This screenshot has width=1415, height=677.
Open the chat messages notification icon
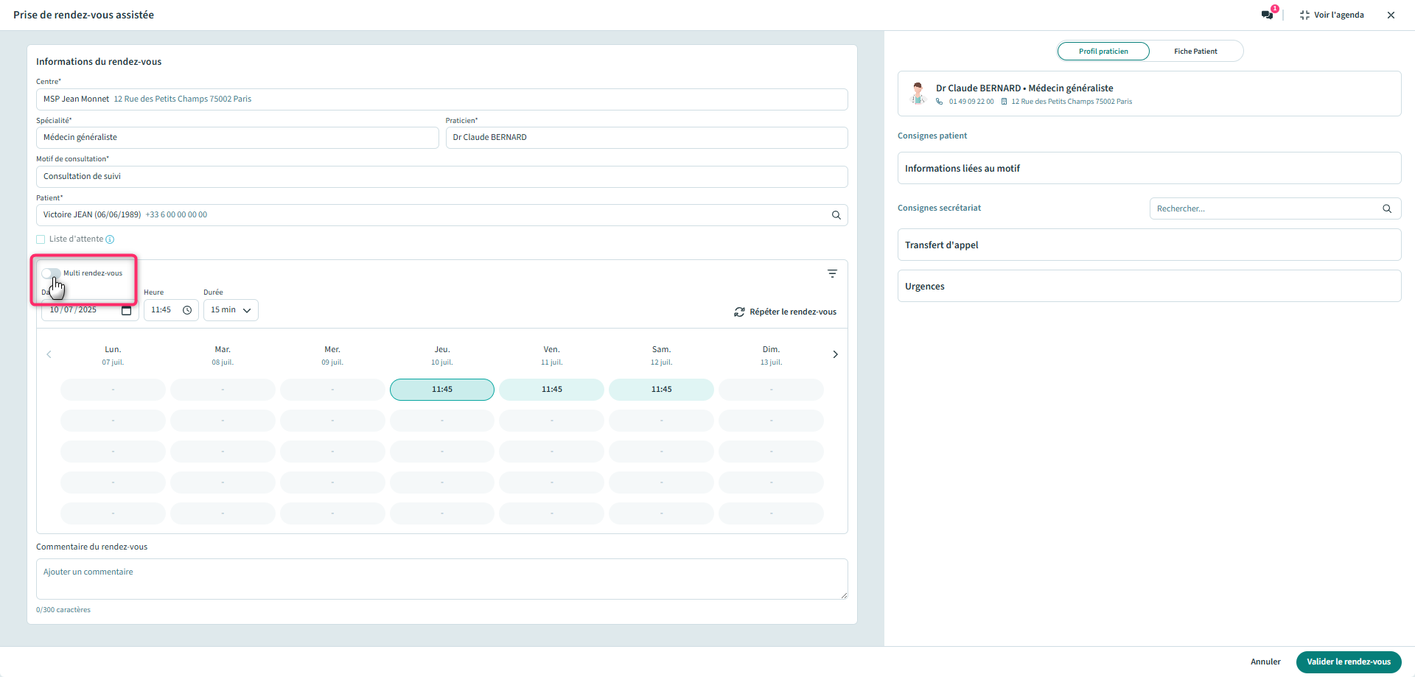[x=1267, y=15]
